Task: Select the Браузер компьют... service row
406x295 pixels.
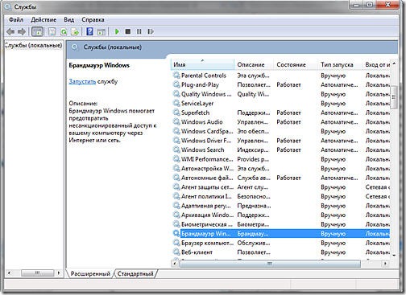Action: 281,243
